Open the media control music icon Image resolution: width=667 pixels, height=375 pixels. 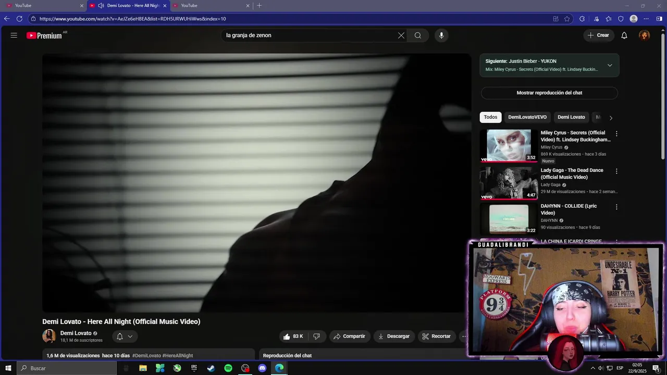tap(597, 19)
